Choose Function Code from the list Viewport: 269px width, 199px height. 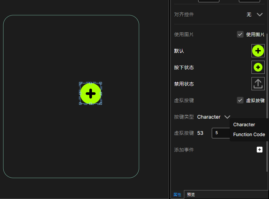pyautogui.click(x=249, y=134)
